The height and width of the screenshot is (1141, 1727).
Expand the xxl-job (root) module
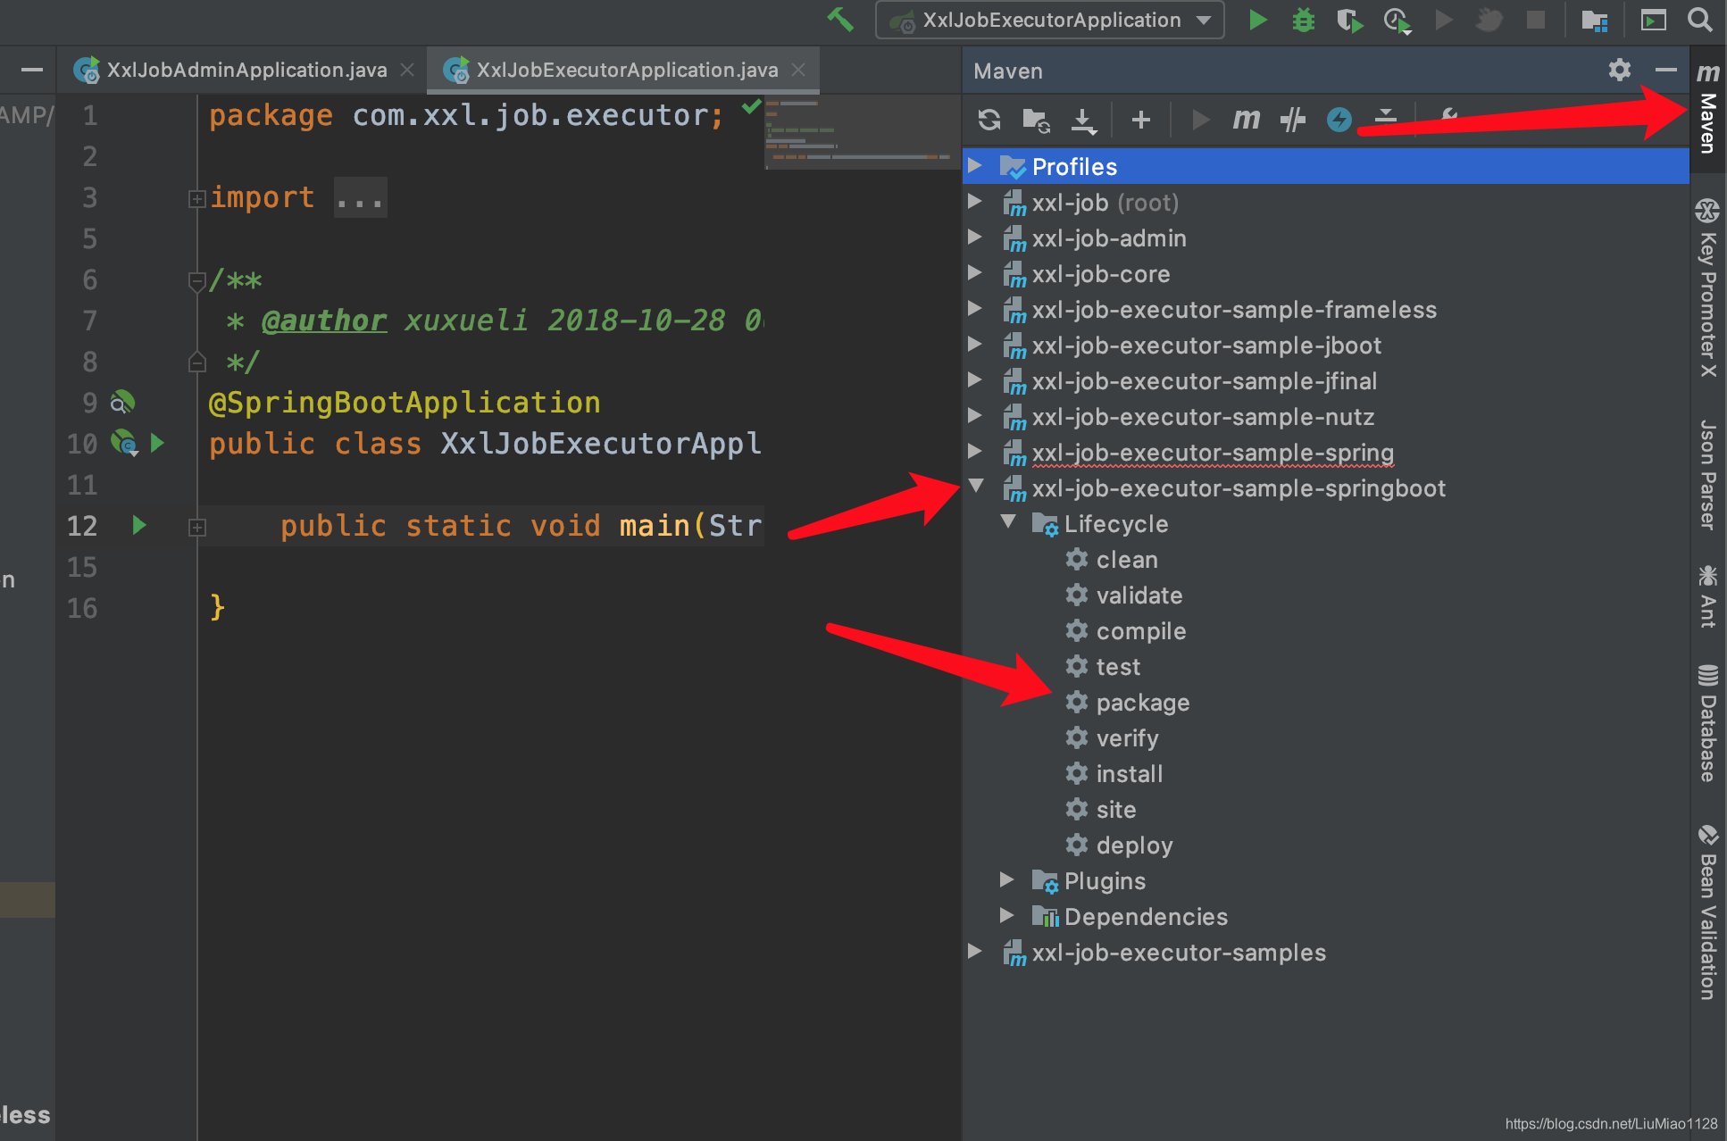975,202
